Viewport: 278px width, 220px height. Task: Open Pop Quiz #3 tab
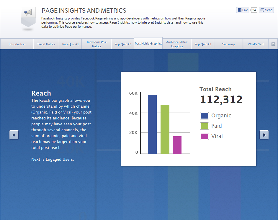tap(203, 44)
